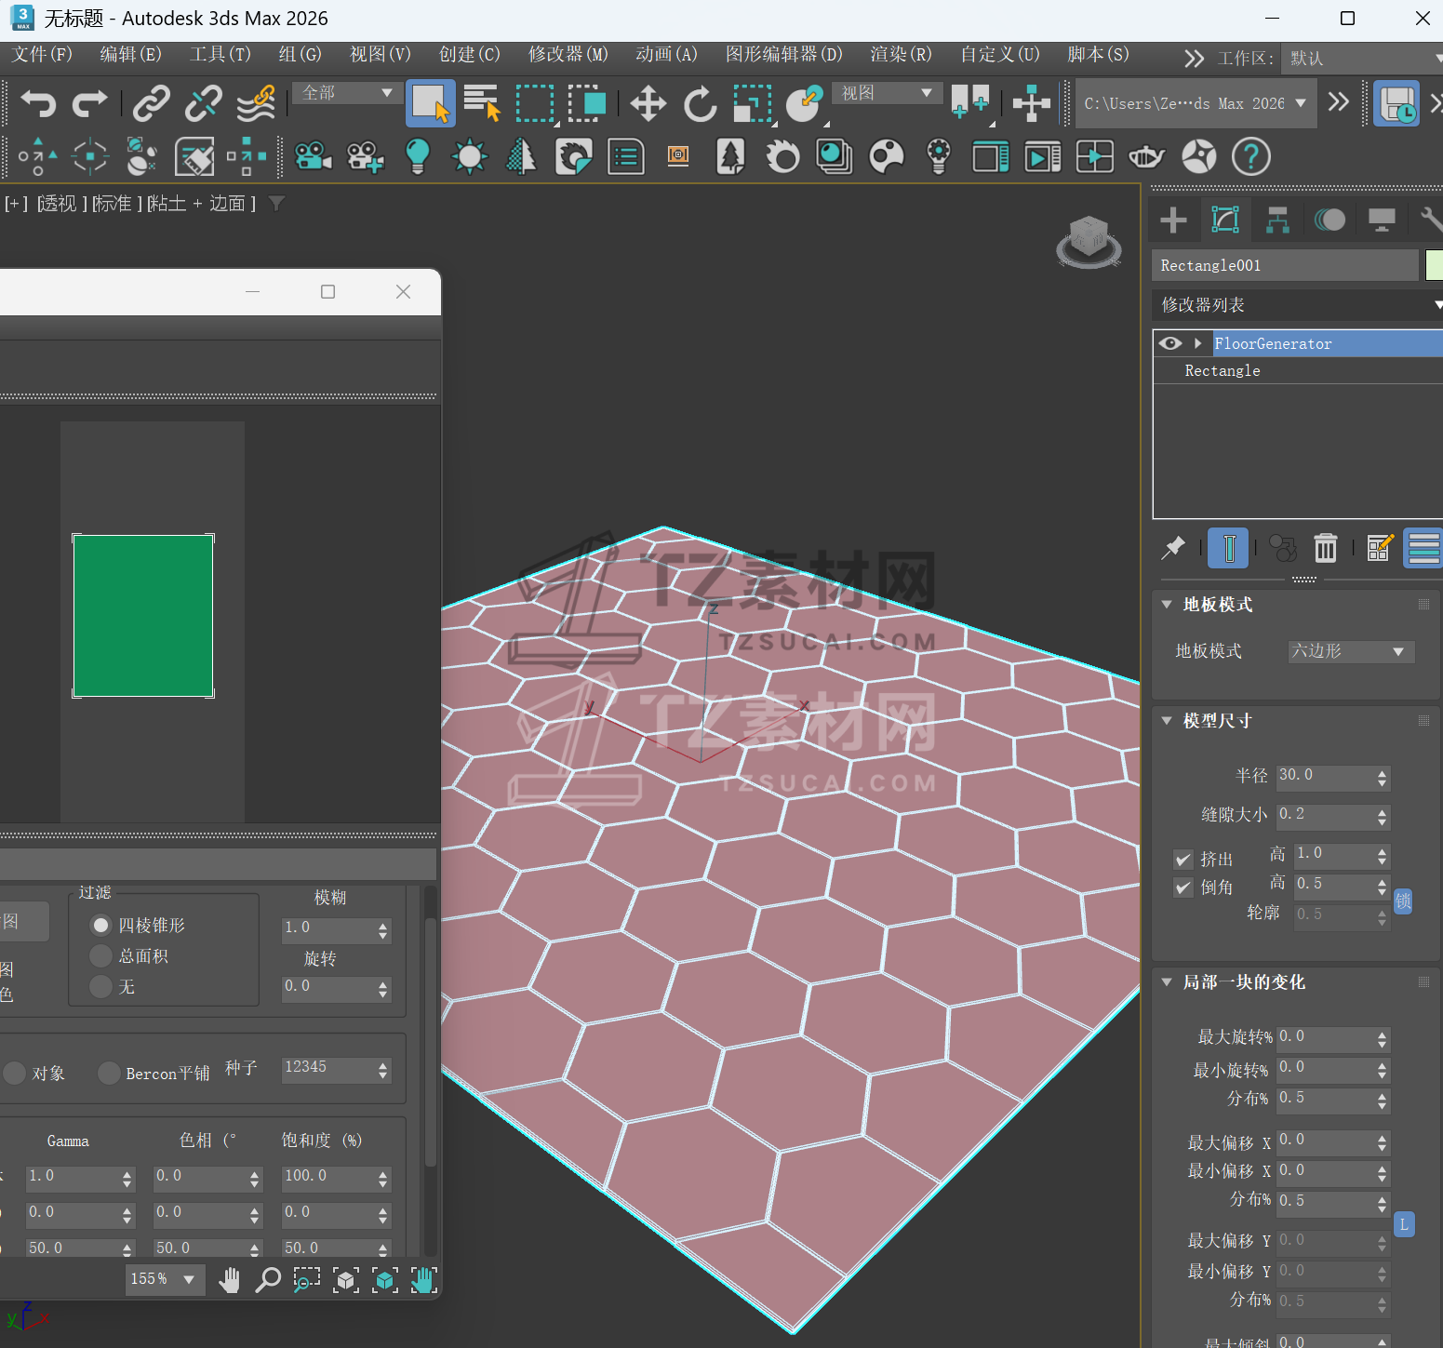This screenshot has width=1443, height=1348.
Task: Open the 155% zoom dropdown
Action: pyautogui.click(x=165, y=1279)
